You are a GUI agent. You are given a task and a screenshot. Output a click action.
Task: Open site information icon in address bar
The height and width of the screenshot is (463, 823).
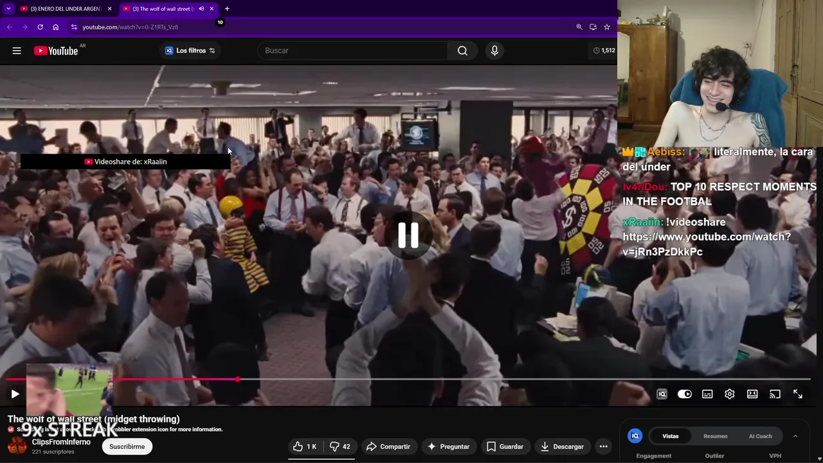click(74, 27)
